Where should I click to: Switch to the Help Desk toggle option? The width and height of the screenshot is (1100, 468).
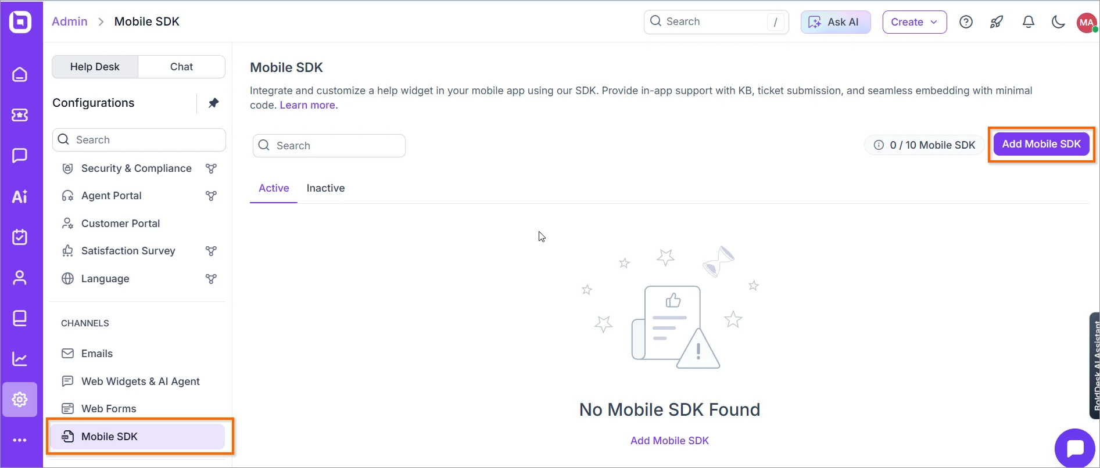95,66
